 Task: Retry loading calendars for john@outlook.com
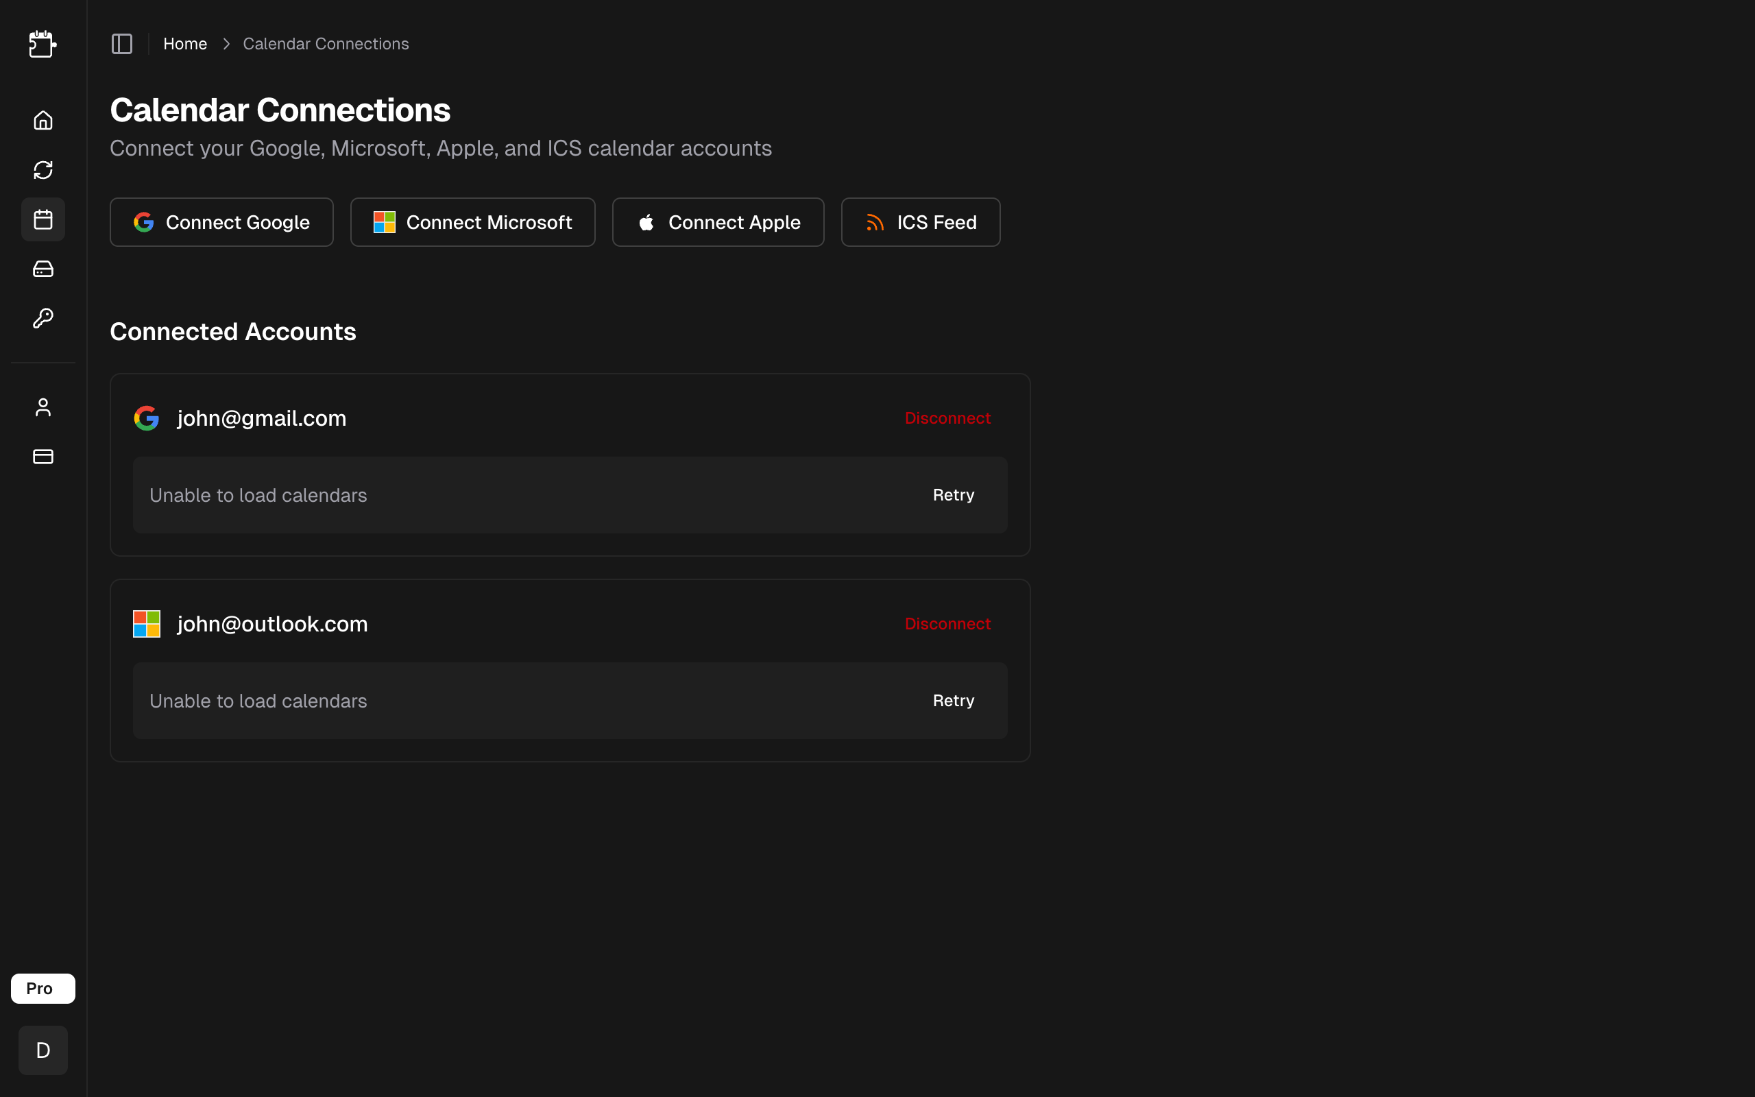pyautogui.click(x=954, y=700)
